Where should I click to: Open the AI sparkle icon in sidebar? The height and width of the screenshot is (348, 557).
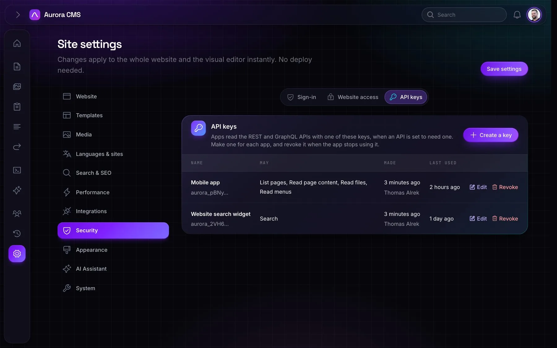click(17, 190)
